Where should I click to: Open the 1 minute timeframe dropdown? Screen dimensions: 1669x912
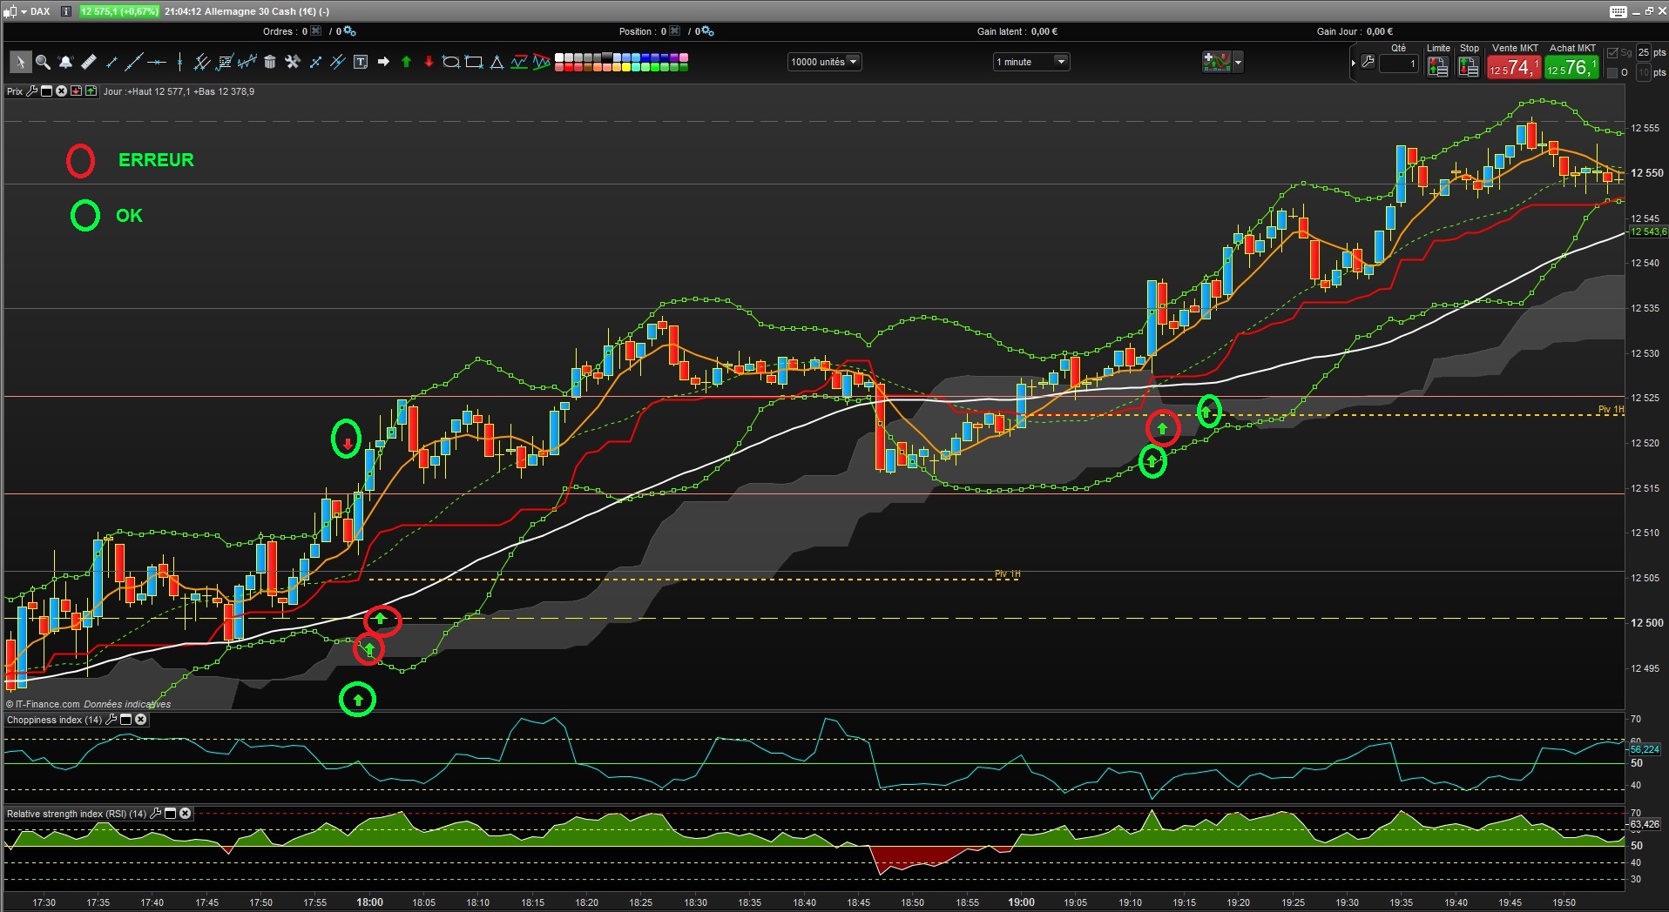point(1059,62)
